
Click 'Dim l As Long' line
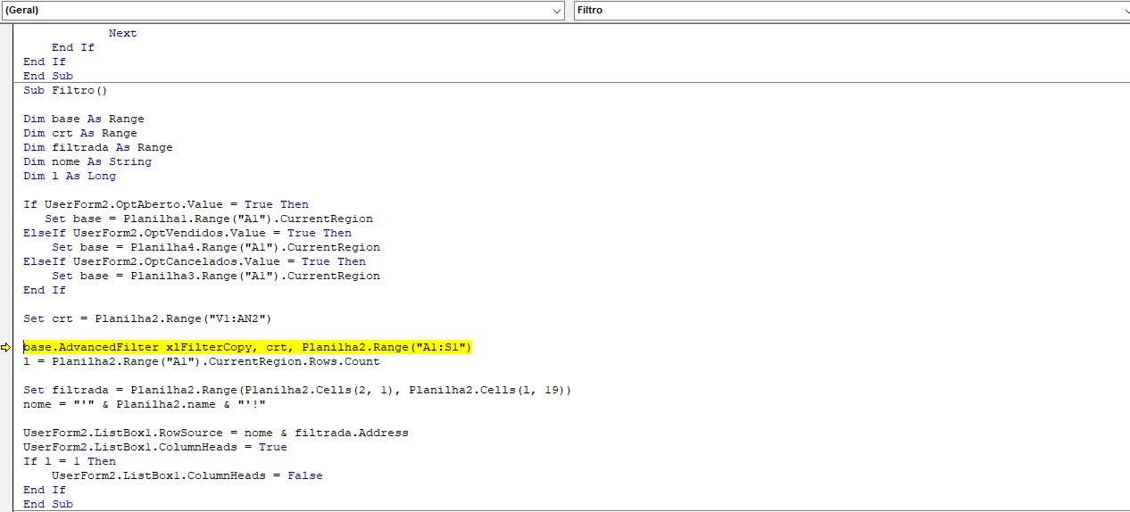[70, 176]
